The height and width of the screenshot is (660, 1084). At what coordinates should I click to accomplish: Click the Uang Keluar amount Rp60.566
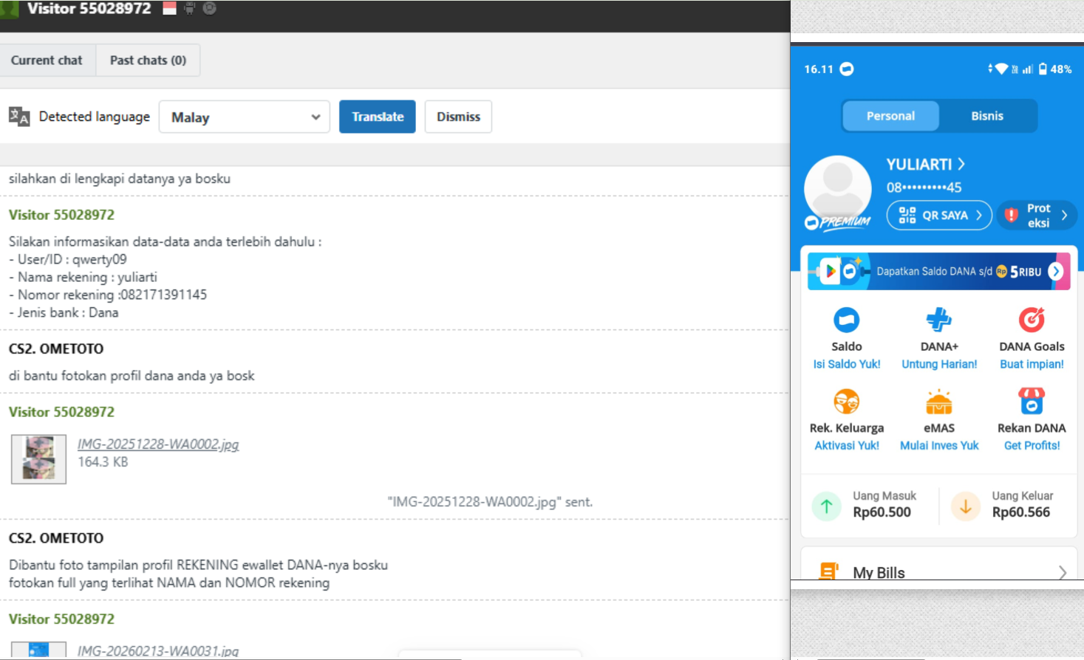tap(1021, 512)
